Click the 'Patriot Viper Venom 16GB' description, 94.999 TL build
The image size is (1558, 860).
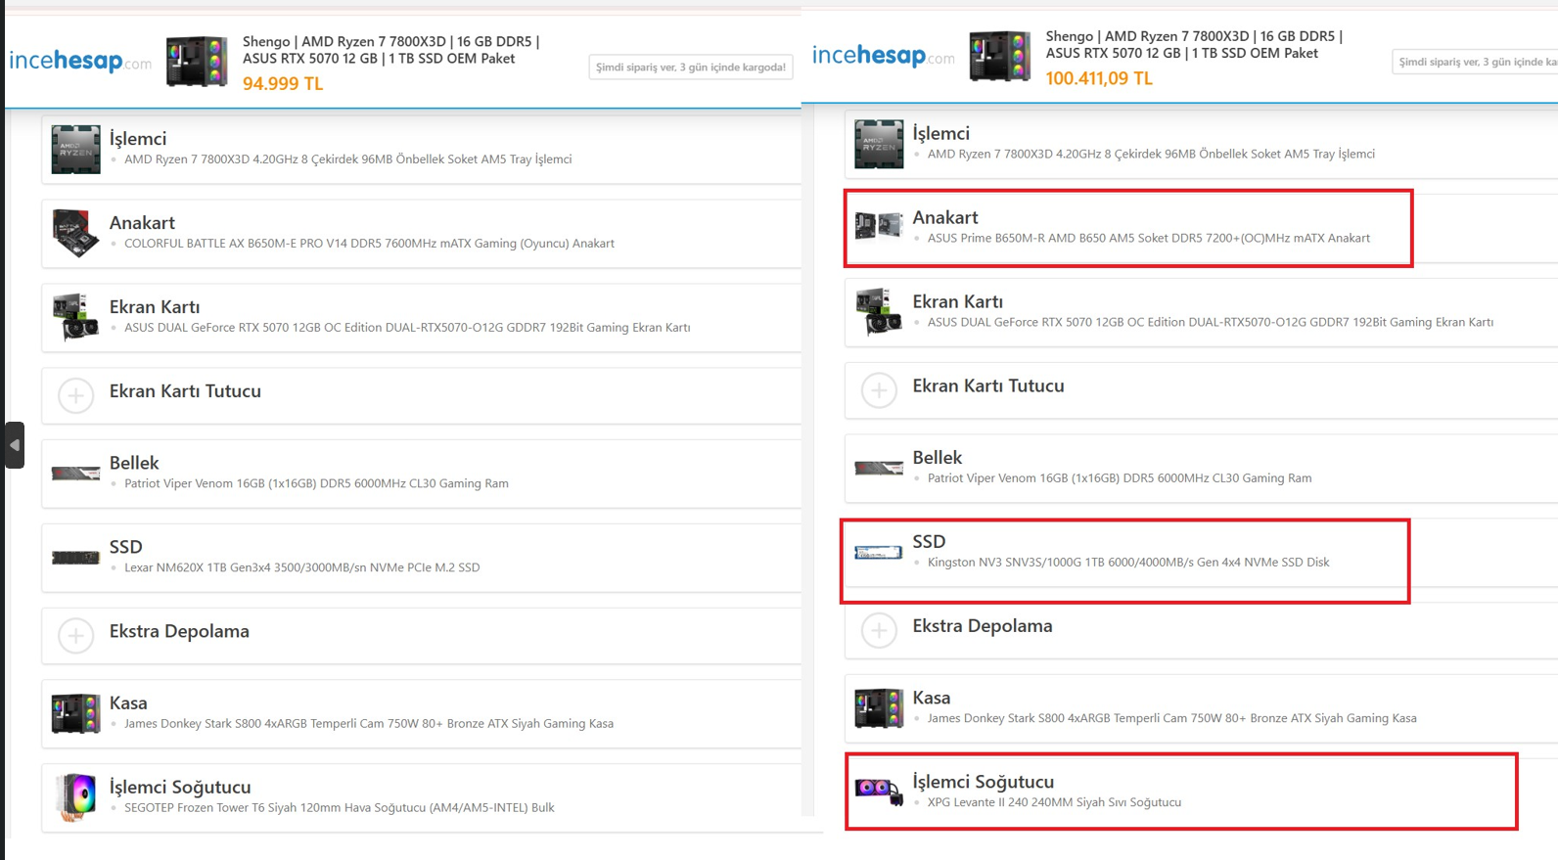click(x=316, y=483)
